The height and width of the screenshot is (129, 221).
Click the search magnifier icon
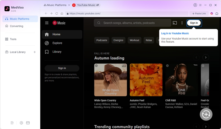tap(99, 23)
